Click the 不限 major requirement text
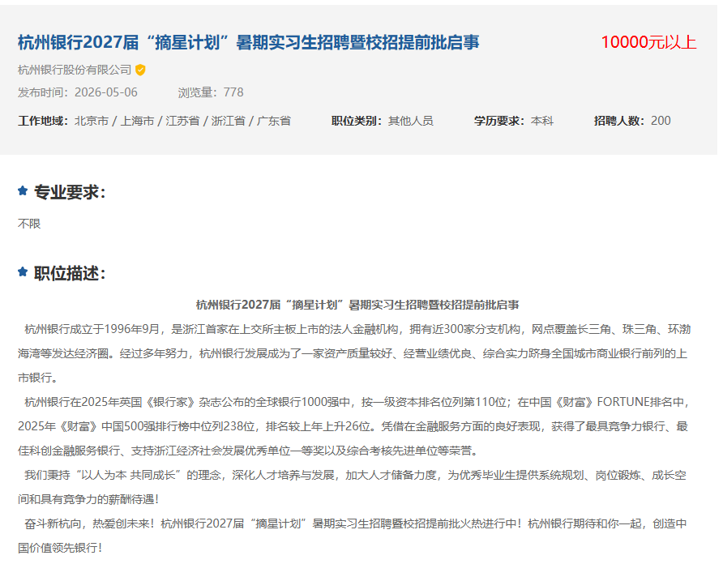 29,224
